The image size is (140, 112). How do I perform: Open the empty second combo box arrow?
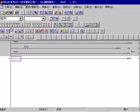(43, 19)
